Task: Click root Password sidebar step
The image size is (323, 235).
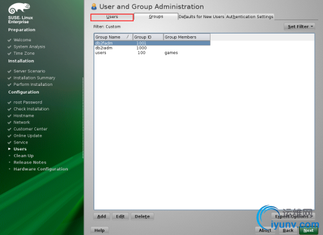Action: coord(28,103)
